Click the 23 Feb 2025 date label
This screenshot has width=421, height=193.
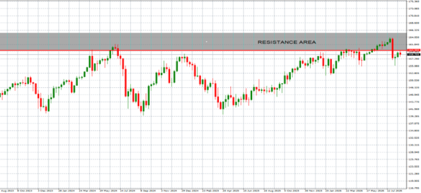click(x=210, y=191)
